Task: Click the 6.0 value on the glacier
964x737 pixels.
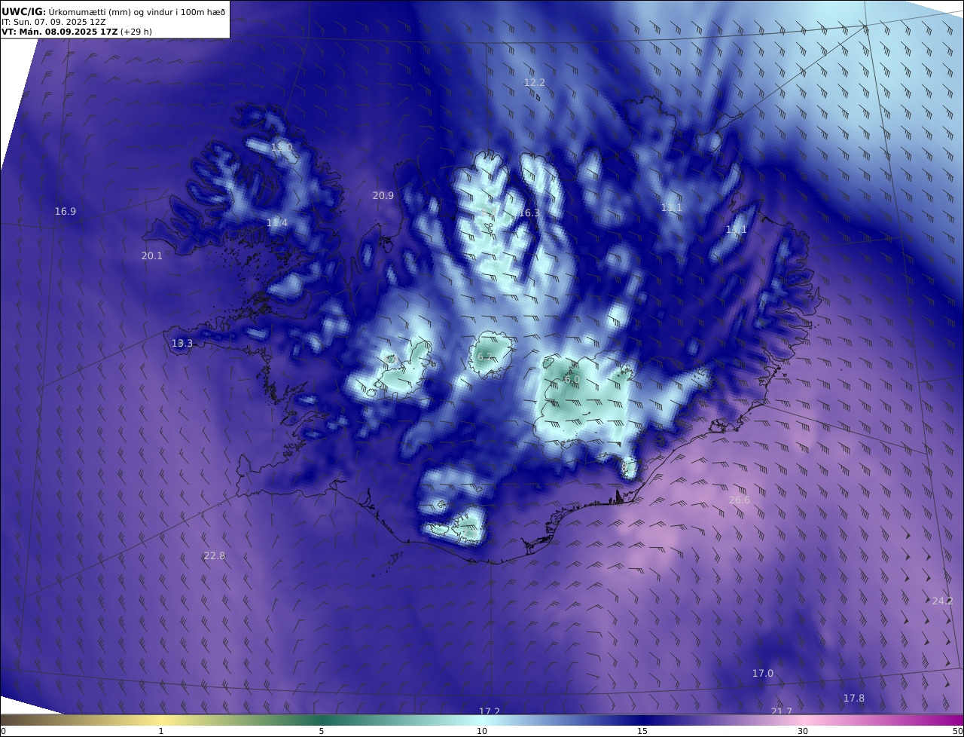Action: (x=571, y=381)
